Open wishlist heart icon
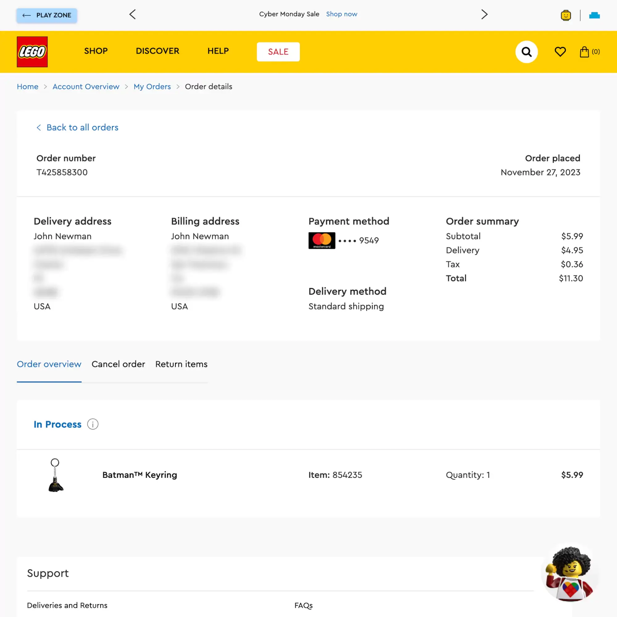This screenshot has height=617, width=617. click(560, 52)
